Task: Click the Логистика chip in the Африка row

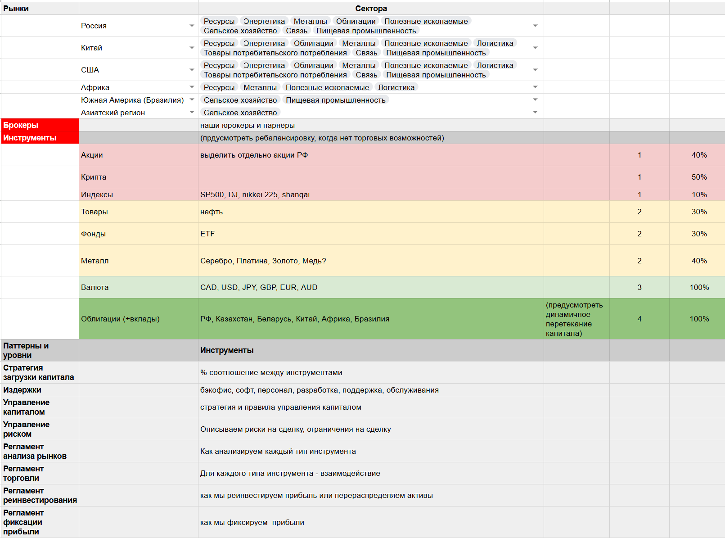Action: (x=396, y=87)
